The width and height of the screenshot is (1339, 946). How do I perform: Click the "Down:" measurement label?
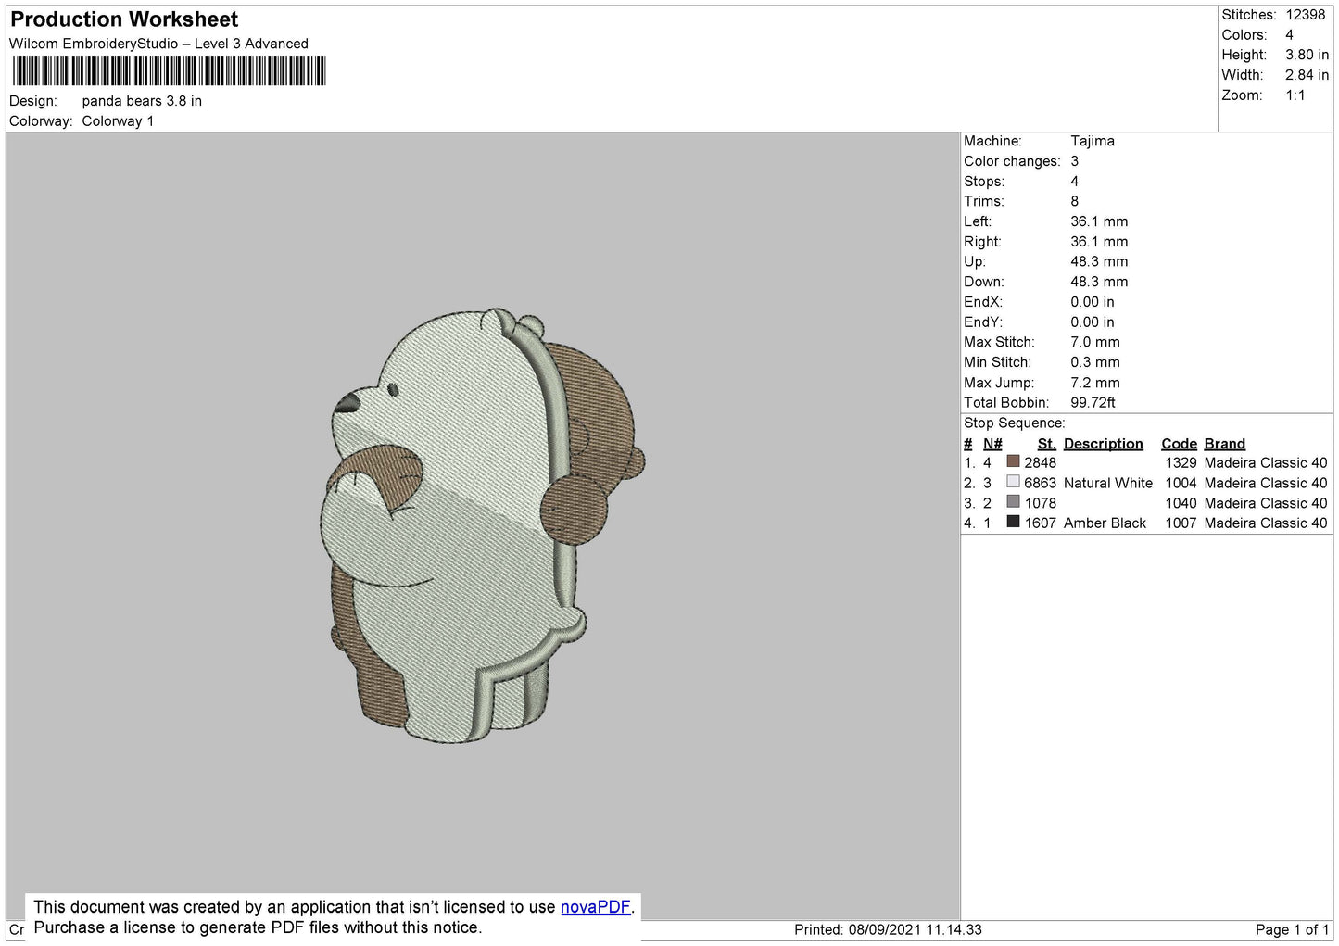[x=984, y=282]
